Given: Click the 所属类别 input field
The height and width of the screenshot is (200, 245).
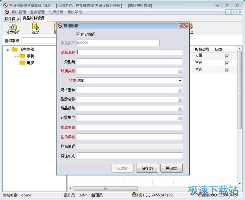Looking at the screenshot, I should point(127,71).
